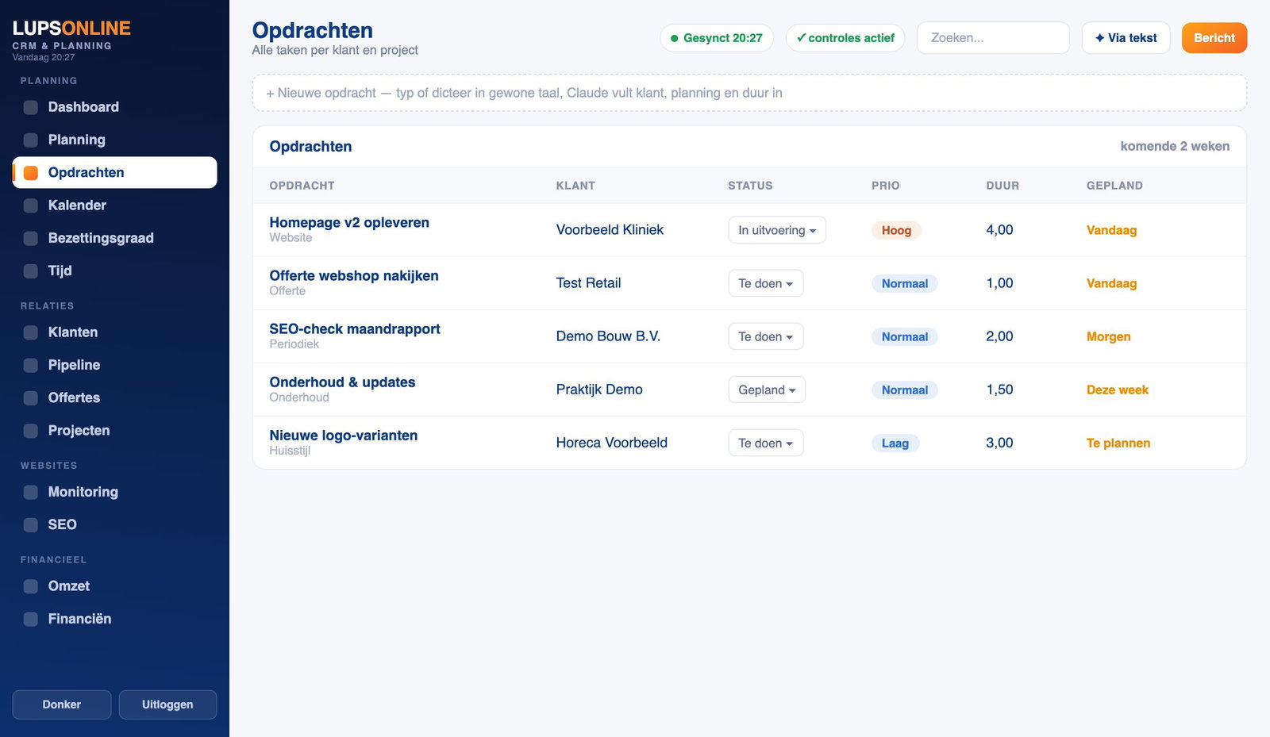The height and width of the screenshot is (737, 1270).
Task: Click the GEPLAND column header
Action: click(x=1114, y=186)
